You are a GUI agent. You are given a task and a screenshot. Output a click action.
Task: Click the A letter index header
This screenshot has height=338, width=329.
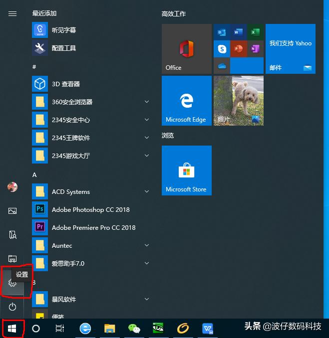click(x=34, y=175)
